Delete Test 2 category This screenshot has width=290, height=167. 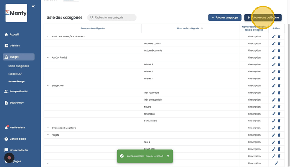tap(279, 142)
